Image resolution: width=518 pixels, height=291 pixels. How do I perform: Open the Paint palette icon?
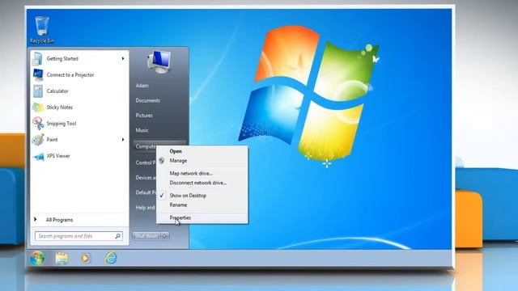pos(38,140)
